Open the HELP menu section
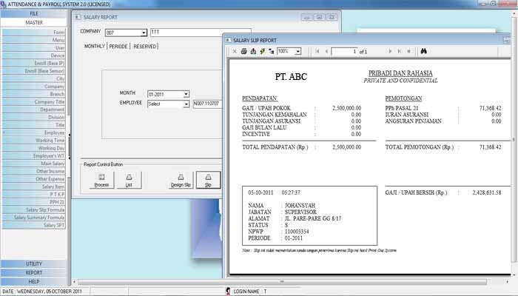 (x=34, y=281)
